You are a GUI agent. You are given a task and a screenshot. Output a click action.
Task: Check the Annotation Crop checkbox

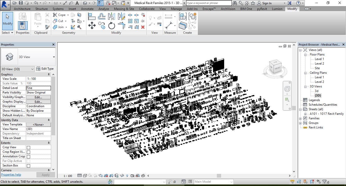point(28,157)
